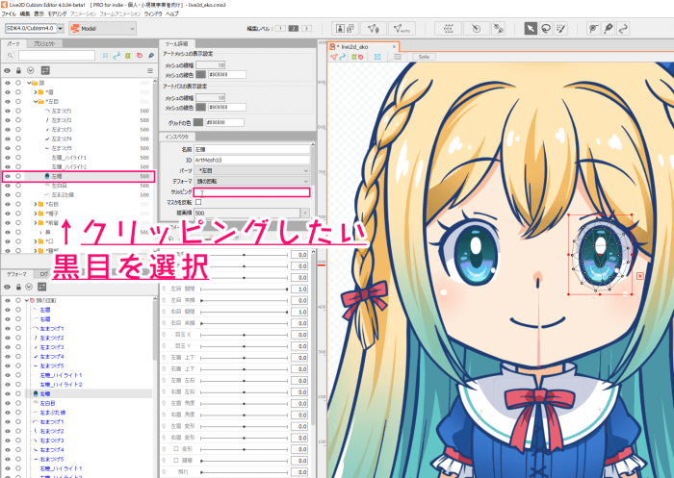
Task: Select the manual mesh edit tool
Action: [374, 28]
